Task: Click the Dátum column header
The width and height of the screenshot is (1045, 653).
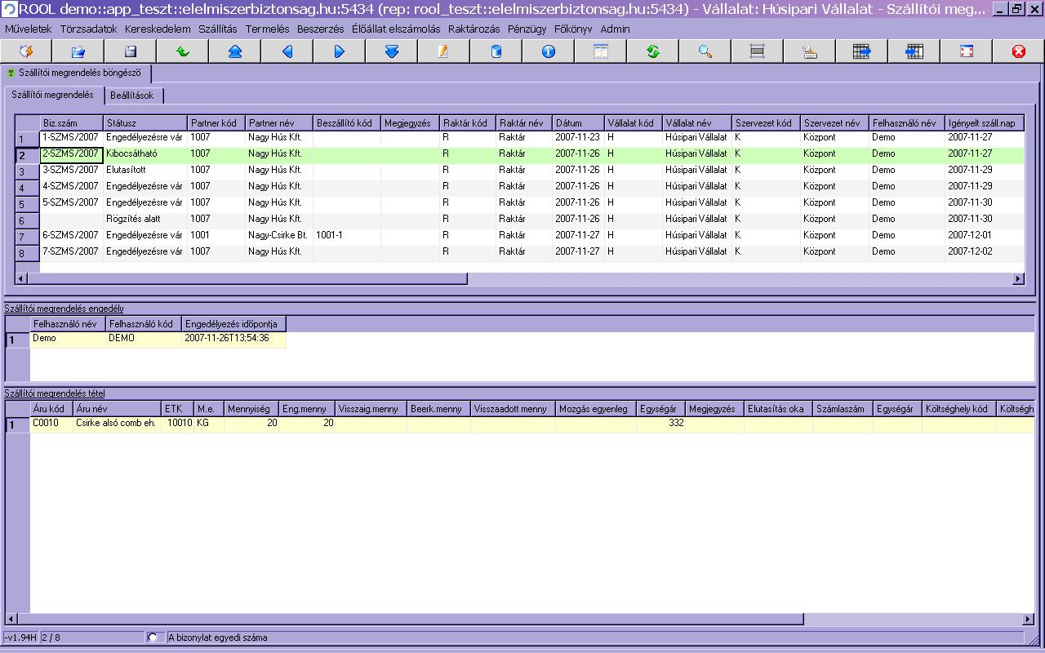Action: coord(577,123)
